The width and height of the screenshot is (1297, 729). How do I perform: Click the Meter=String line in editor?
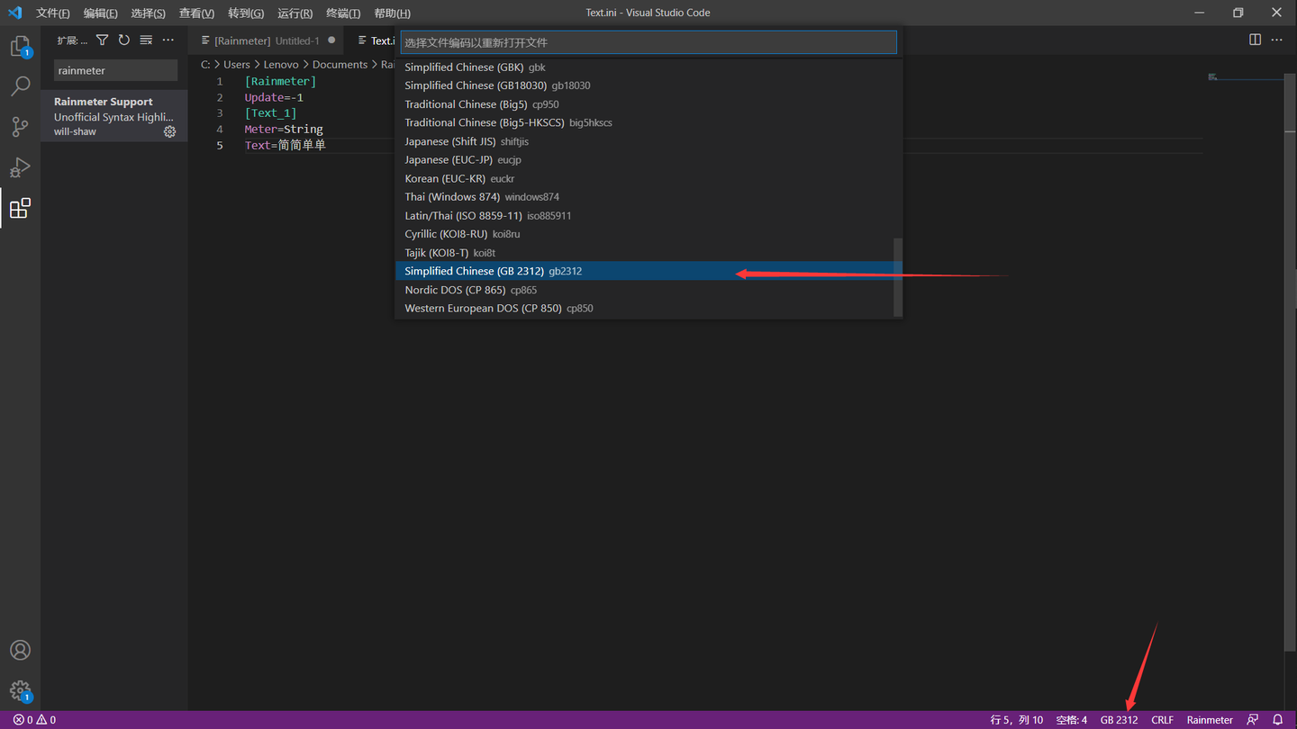tap(284, 130)
